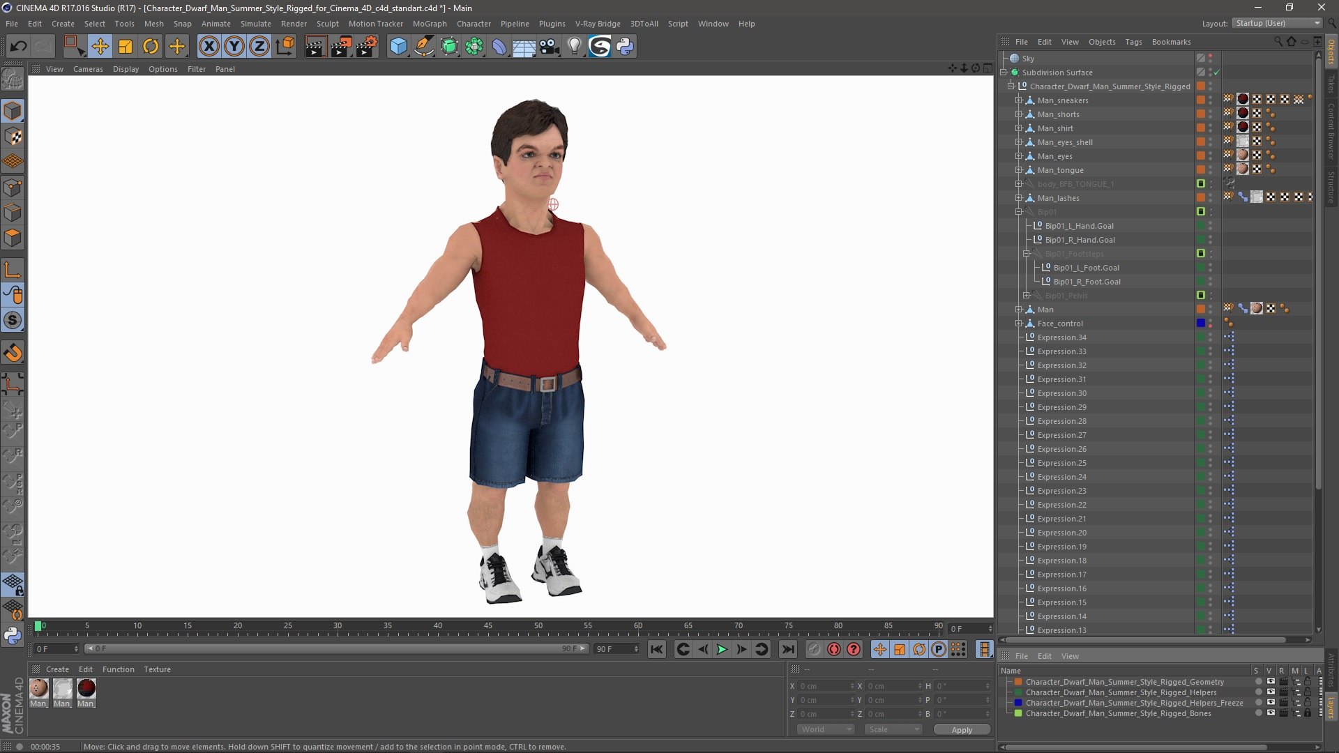Viewport: 1339px width, 753px height.
Task: Open the Layer Manager View menu
Action: click(1070, 656)
